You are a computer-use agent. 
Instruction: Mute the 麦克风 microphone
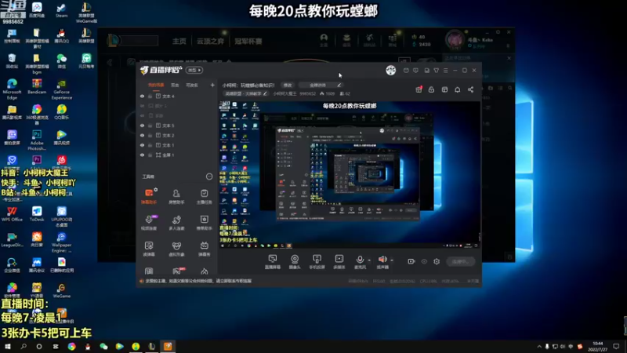pos(360,262)
